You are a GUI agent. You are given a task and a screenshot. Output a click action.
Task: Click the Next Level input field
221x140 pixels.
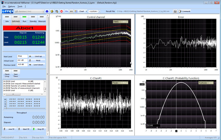22,56
